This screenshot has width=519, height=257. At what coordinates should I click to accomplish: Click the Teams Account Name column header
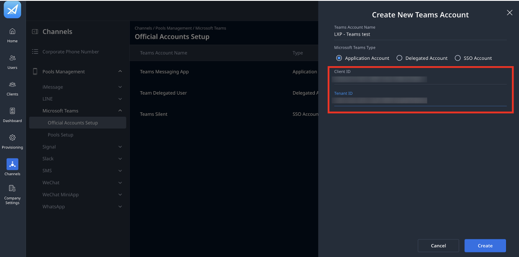point(163,53)
